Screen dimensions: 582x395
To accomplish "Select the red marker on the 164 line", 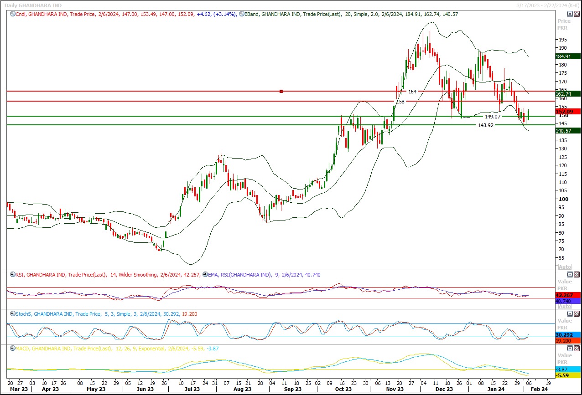I will pos(281,92).
